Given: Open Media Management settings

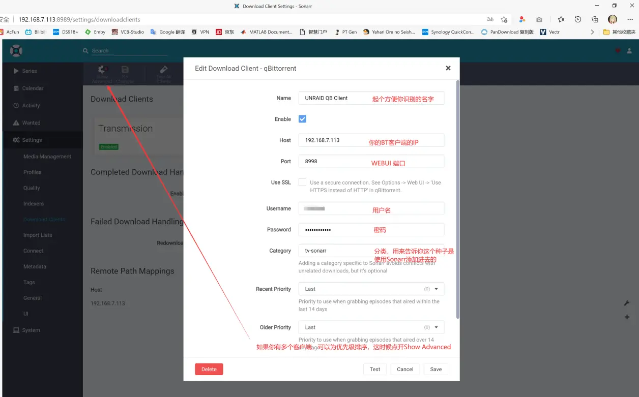Looking at the screenshot, I should [x=47, y=157].
